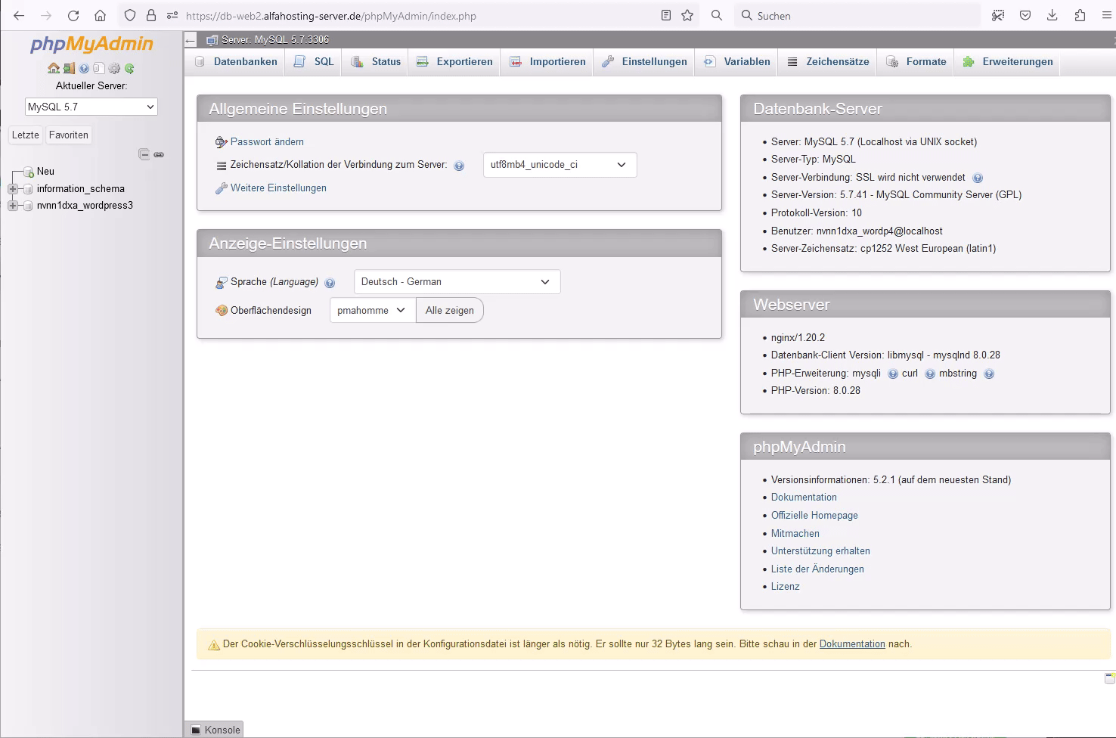Click help icon after mbstring extension
The height and width of the screenshot is (738, 1116).
coord(989,374)
